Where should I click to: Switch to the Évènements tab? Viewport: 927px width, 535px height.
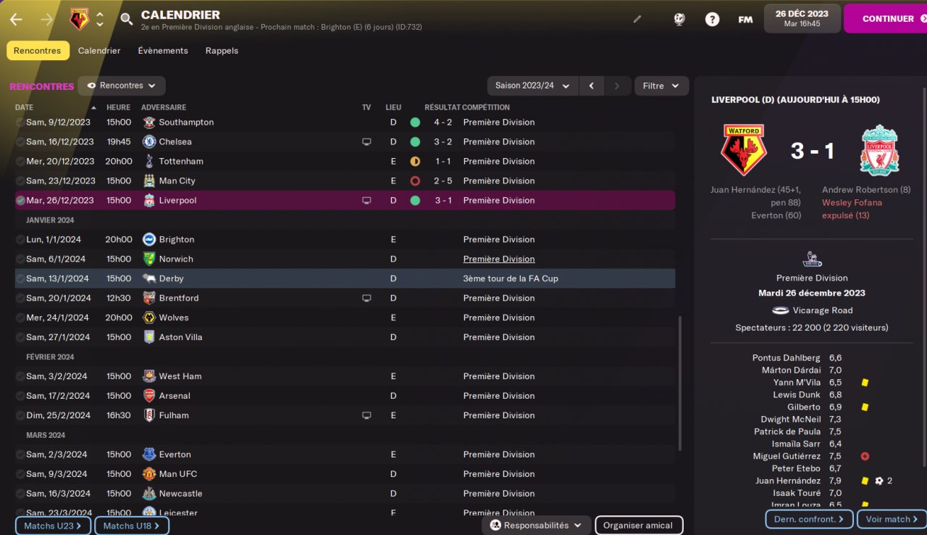coord(163,51)
